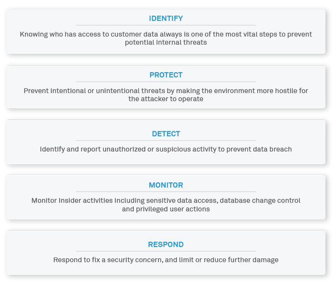Click 'Knowing who has access' text line
This screenshot has height=284, width=332.
[166, 34]
